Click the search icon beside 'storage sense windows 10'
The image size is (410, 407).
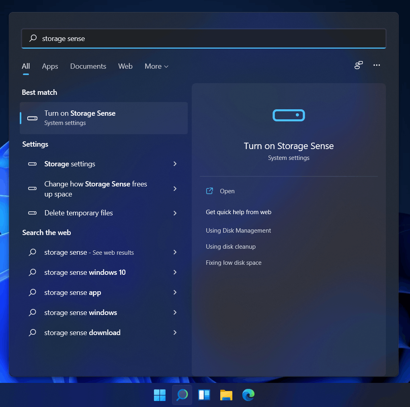point(33,272)
